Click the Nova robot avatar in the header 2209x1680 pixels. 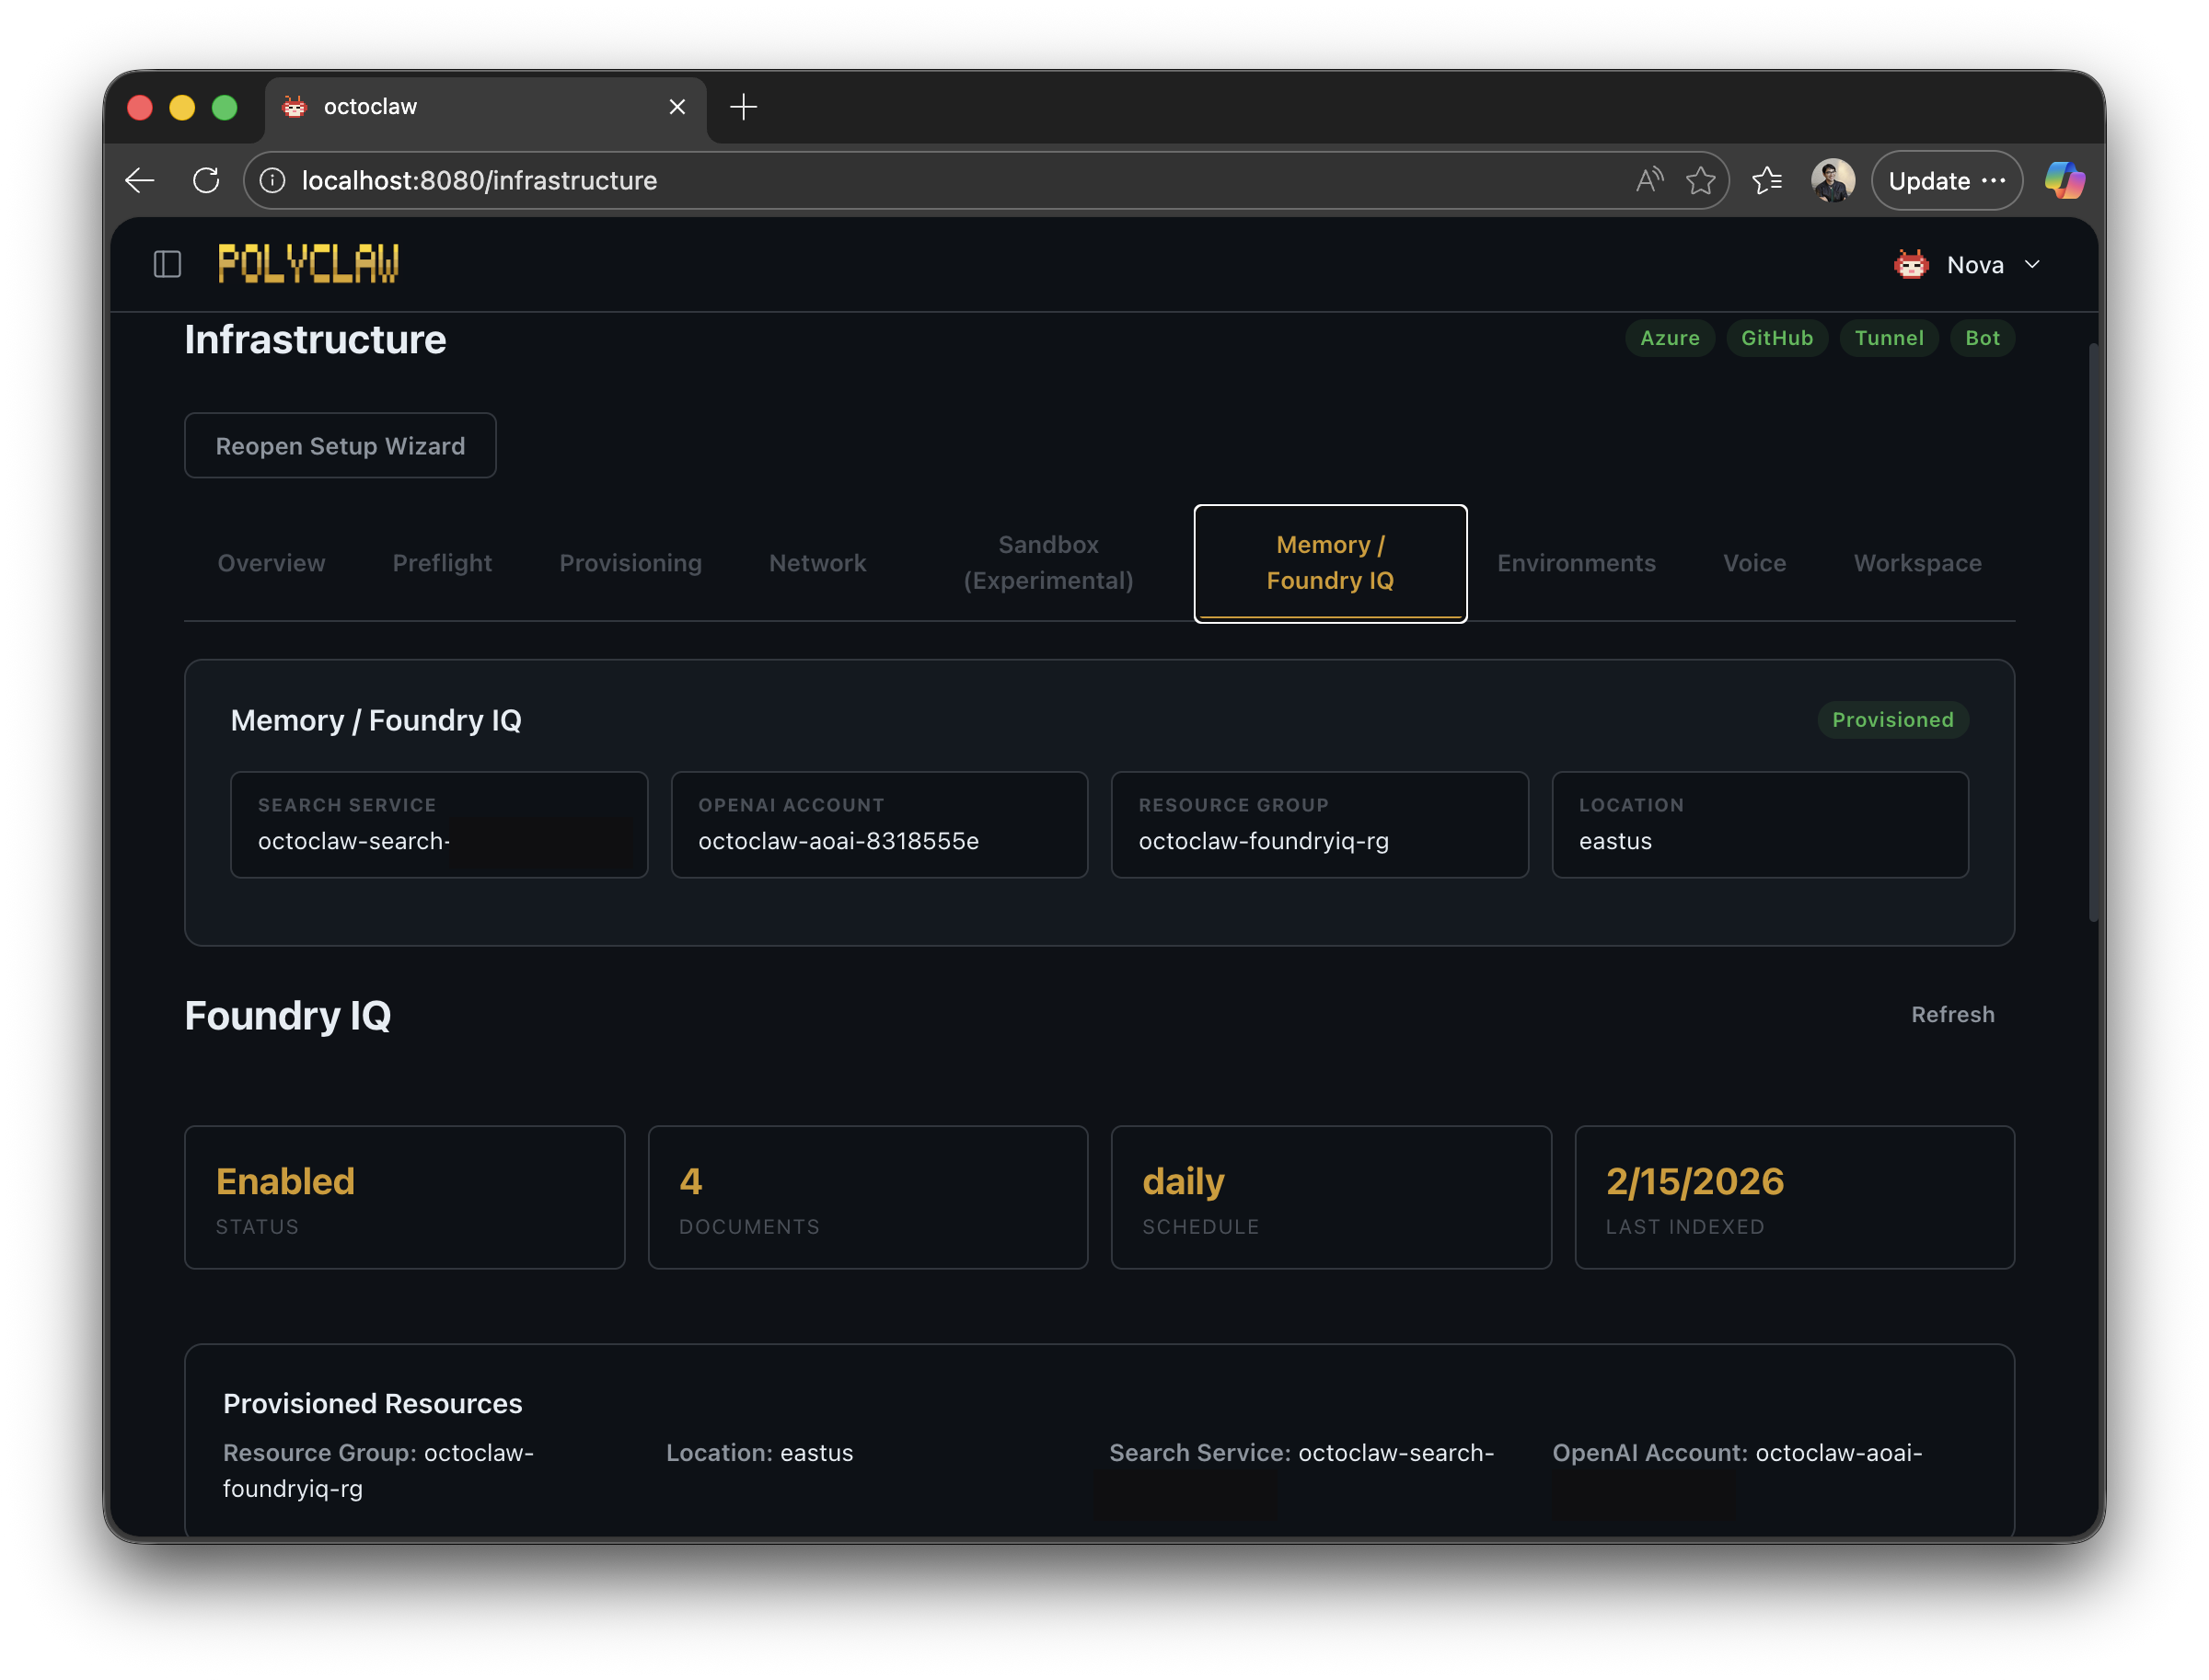point(1912,264)
